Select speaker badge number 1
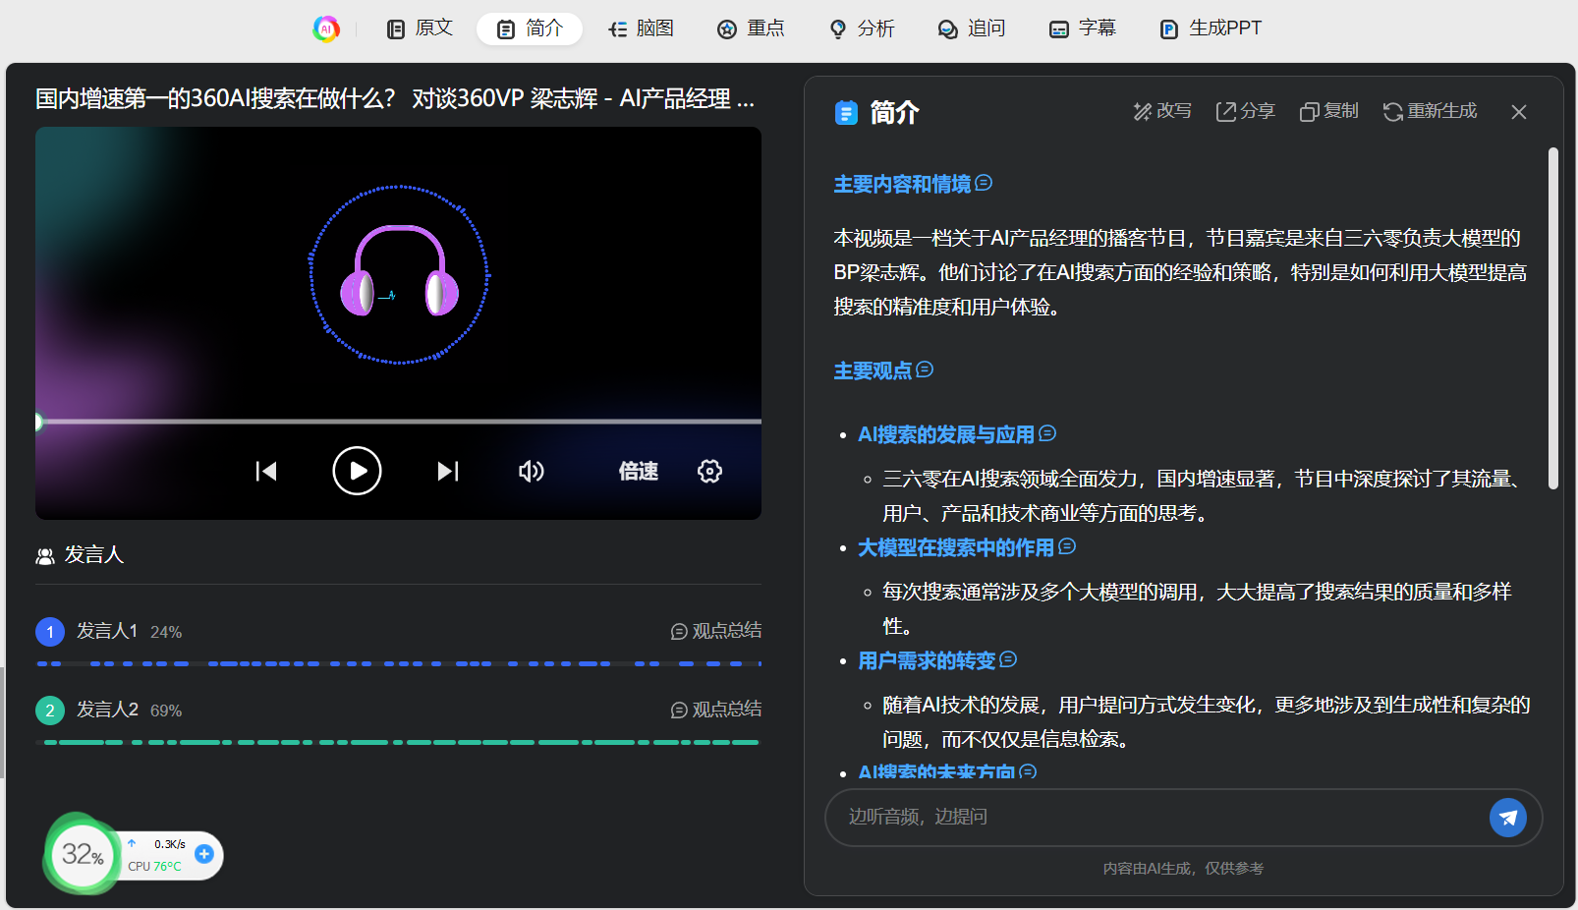 (50, 631)
